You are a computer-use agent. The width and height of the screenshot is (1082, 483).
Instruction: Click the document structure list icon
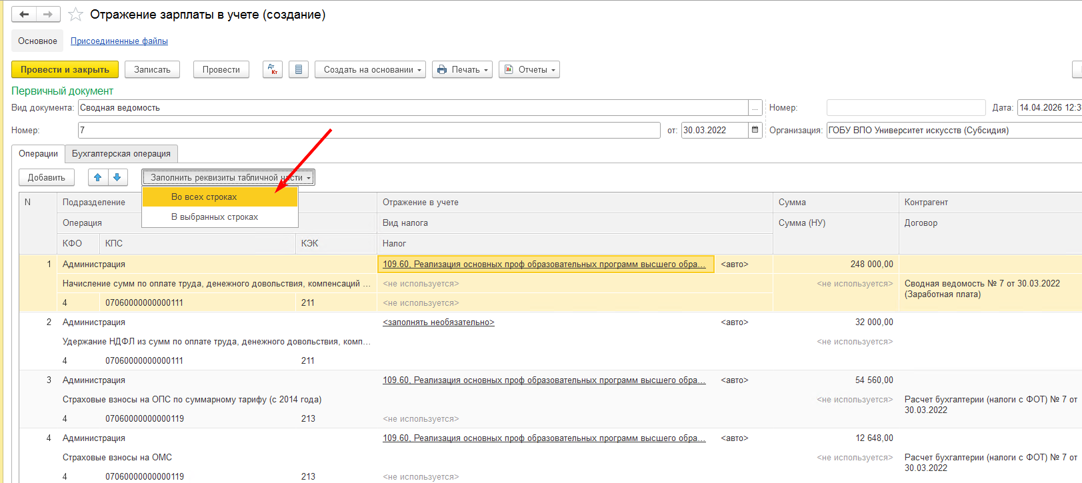pos(299,69)
